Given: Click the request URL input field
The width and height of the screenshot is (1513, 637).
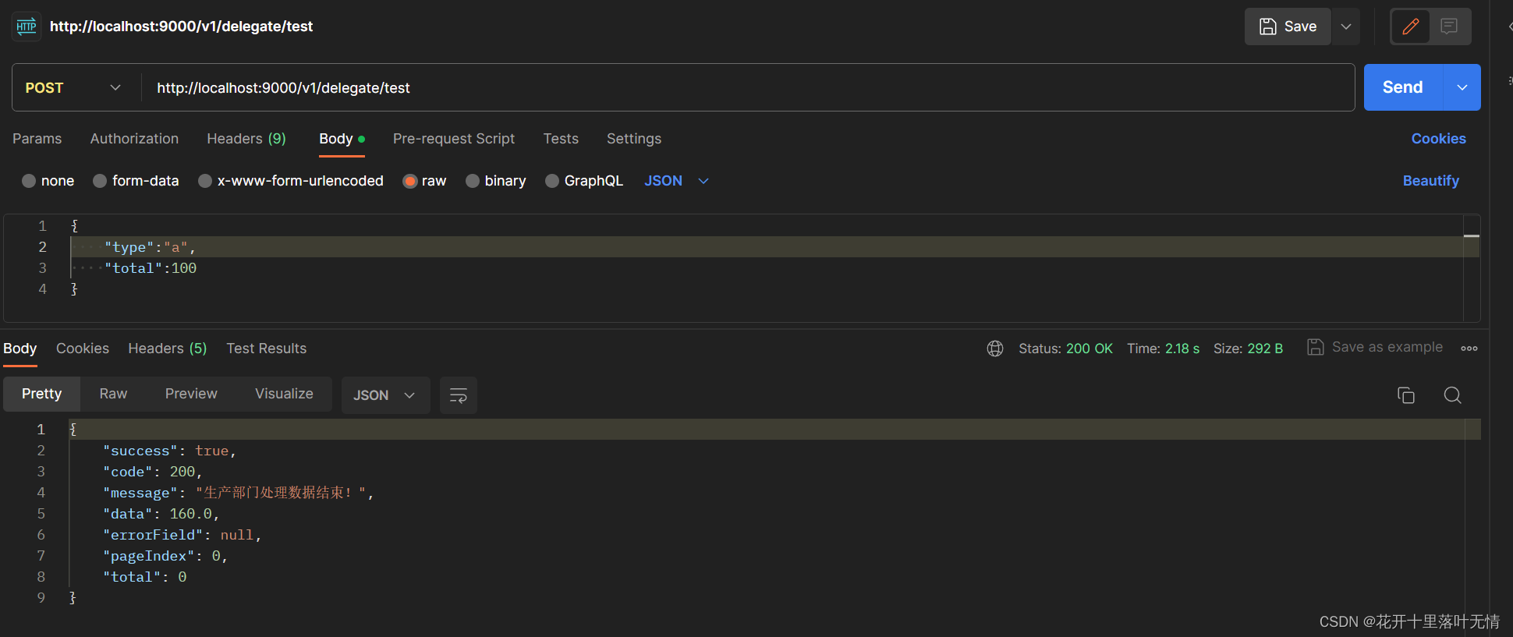Looking at the screenshot, I should click(x=747, y=88).
